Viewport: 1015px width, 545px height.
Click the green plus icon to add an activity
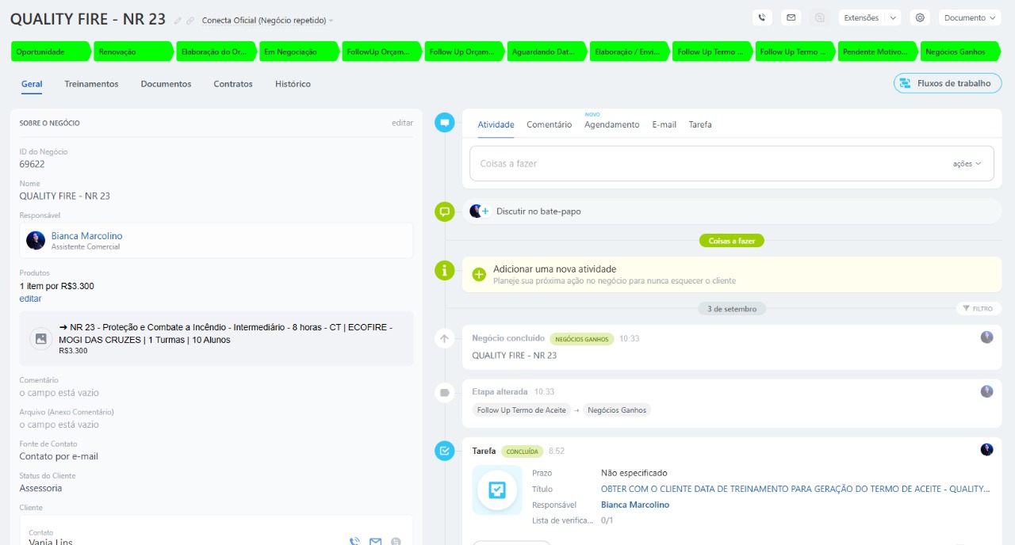pos(479,274)
